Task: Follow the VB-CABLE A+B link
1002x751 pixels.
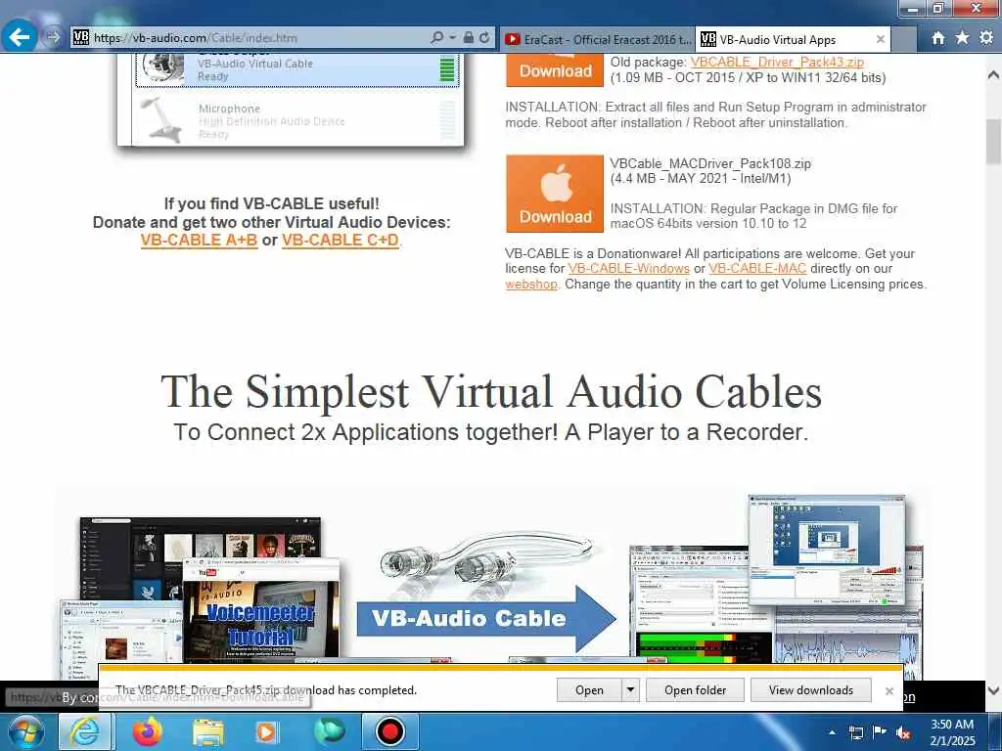Action: [x=199, y=241]
